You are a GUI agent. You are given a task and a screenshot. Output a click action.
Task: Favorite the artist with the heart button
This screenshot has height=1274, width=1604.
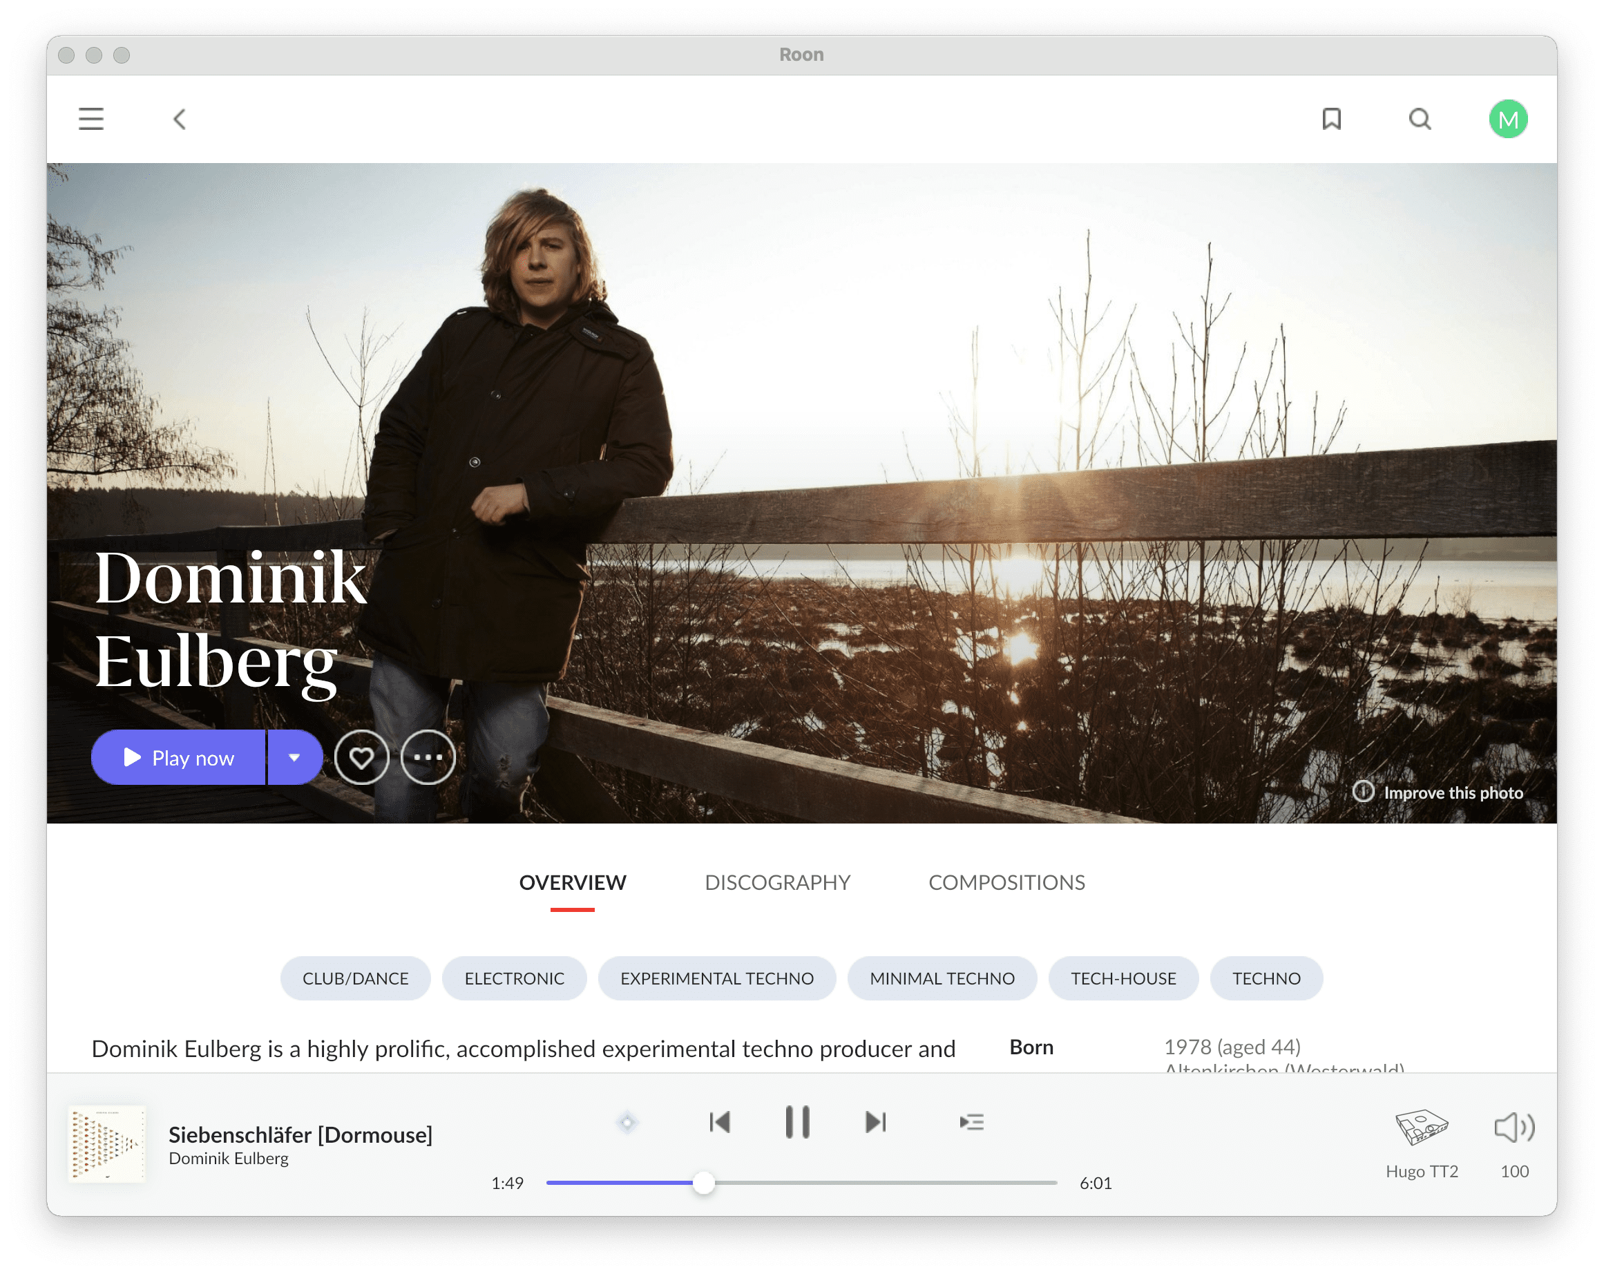[361, 757]
